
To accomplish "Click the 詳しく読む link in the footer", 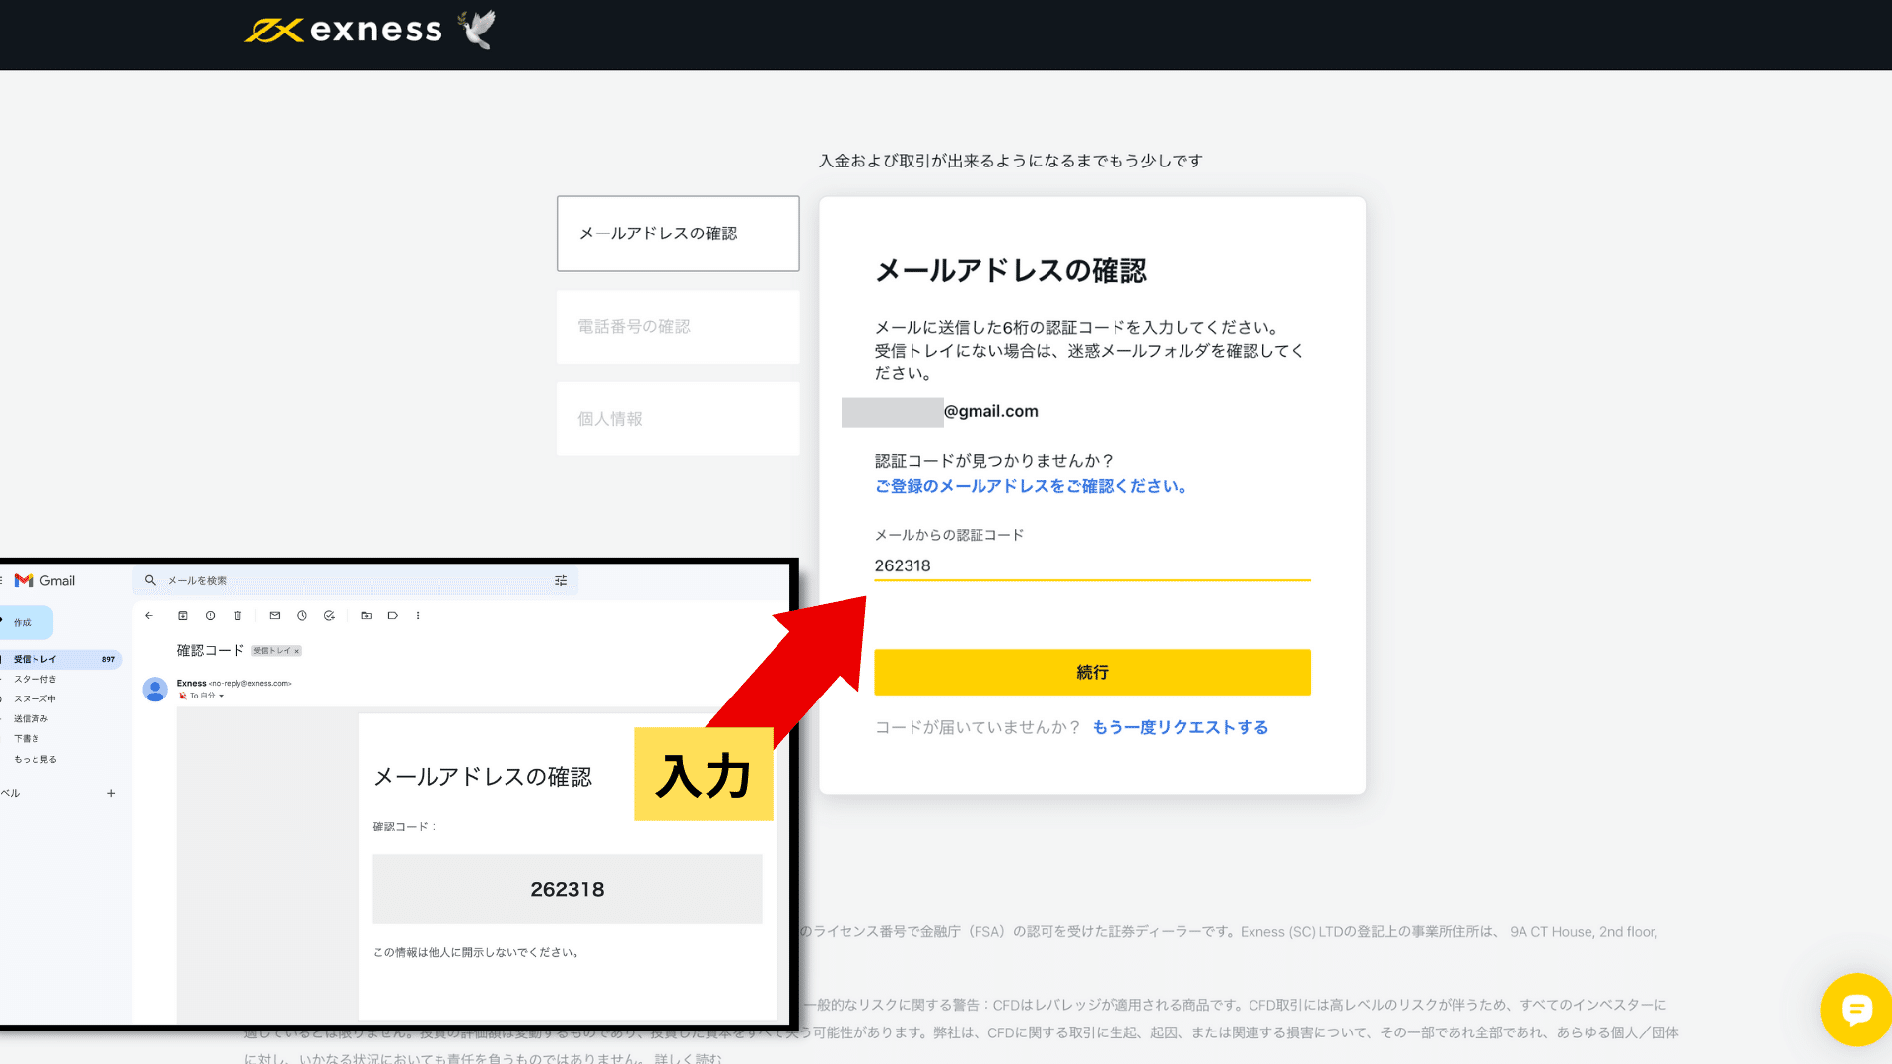I will pos(689,1058).
